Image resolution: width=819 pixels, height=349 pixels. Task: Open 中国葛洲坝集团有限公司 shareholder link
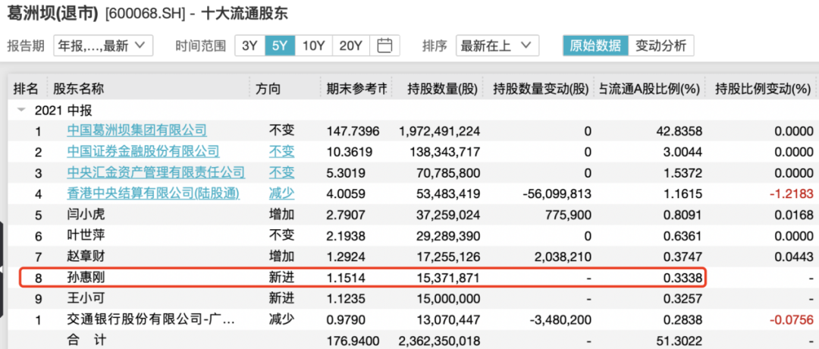pyautogui.click(x=136, y=130)
